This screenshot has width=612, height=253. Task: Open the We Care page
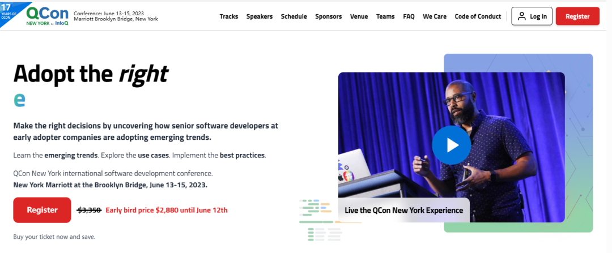coord(435,16)
